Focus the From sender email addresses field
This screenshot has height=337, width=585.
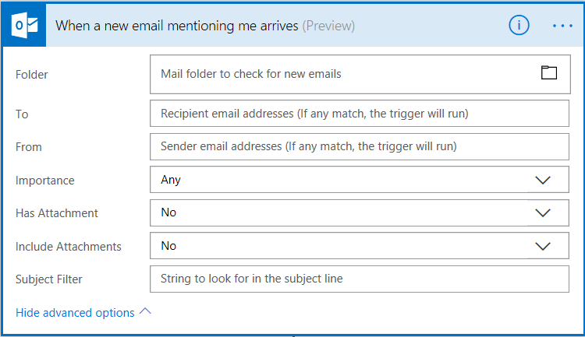(x=359, y=146)
